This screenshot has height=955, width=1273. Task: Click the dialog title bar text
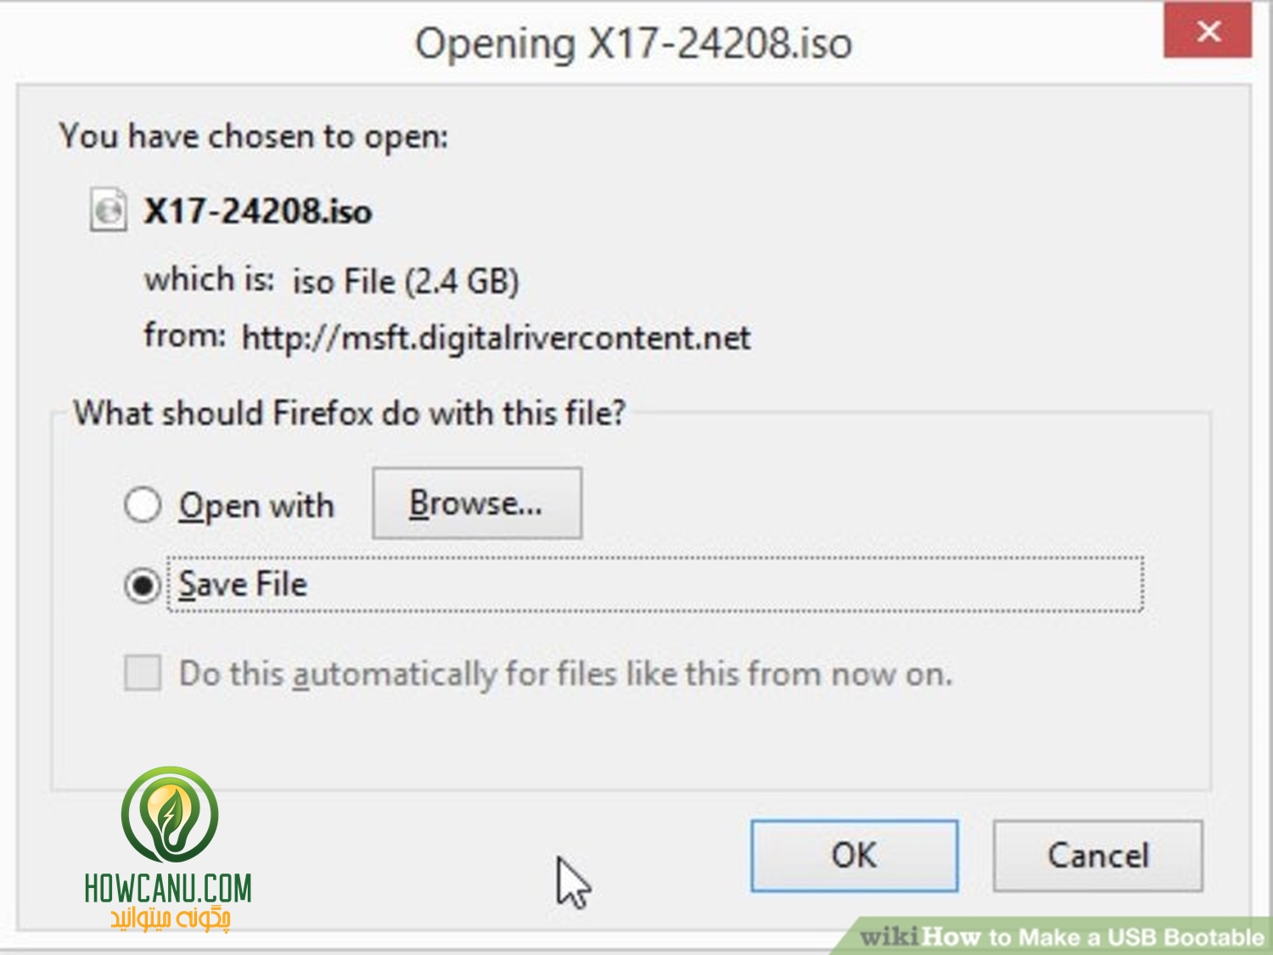click(634, 42)
